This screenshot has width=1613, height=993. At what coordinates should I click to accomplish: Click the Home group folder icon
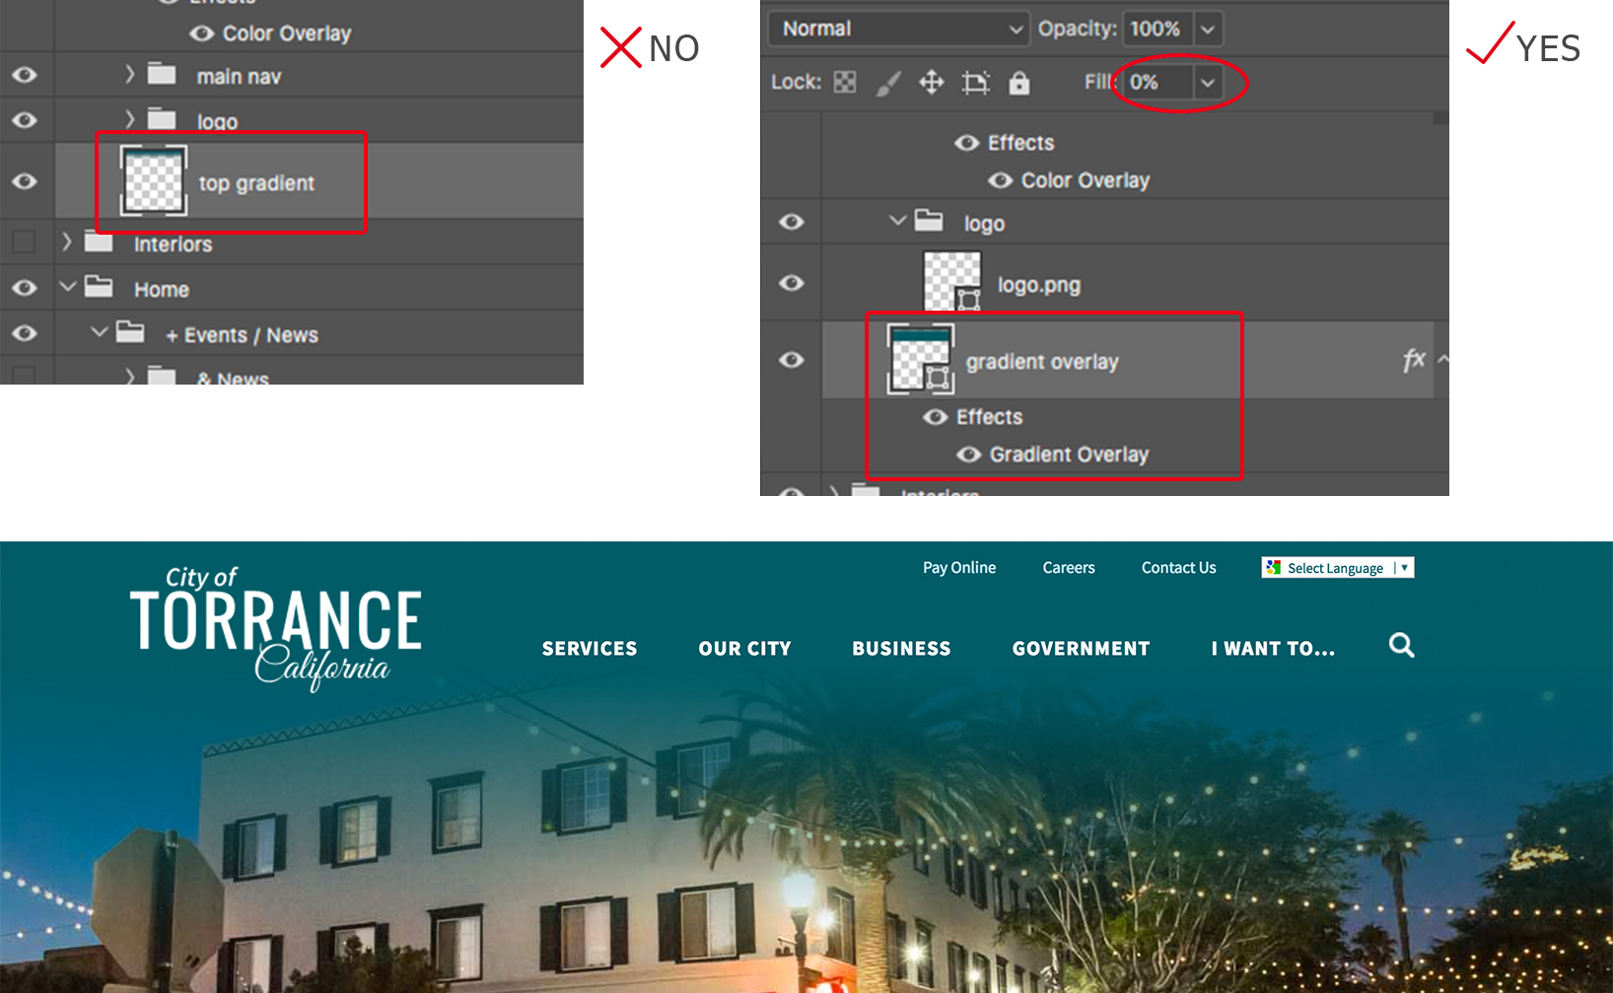click(x=99, y=287)
